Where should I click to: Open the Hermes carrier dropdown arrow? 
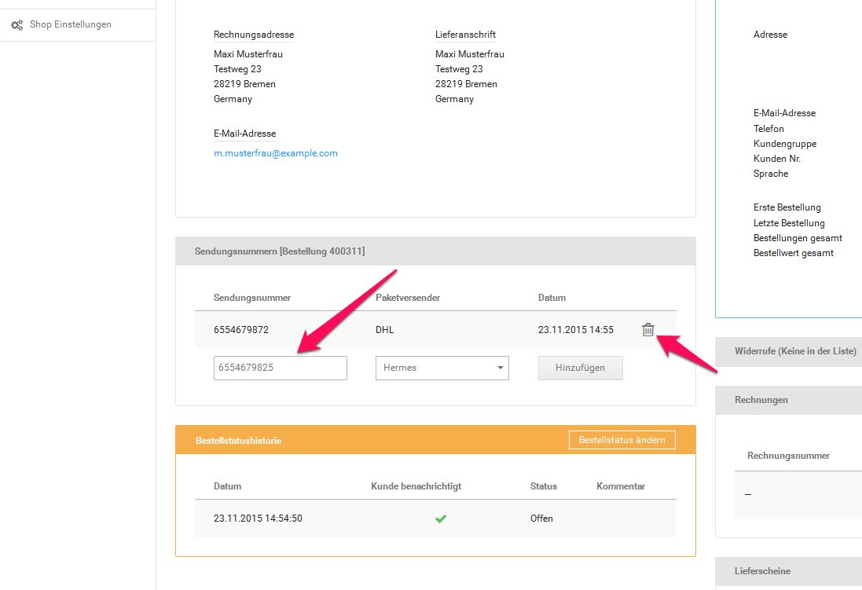[x=500, y=368]
